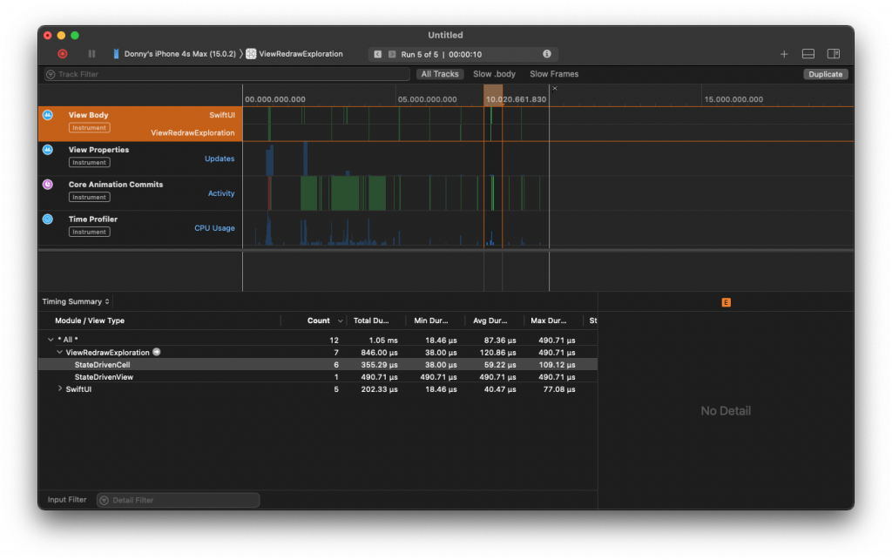Screen dimensions: 892x560
Task: Click the Activity lane label
Action: (x=221, y=193)
